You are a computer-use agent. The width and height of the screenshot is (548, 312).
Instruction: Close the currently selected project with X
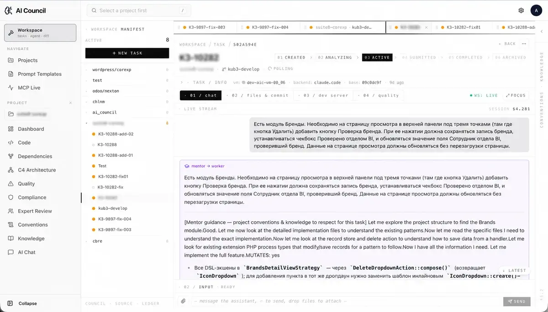[x=70, y=103]
